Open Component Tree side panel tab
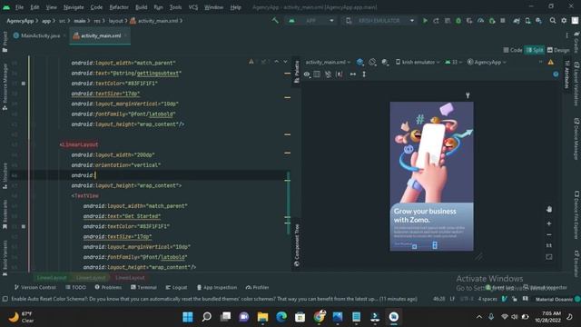The image size is (581, 327). 297,244
